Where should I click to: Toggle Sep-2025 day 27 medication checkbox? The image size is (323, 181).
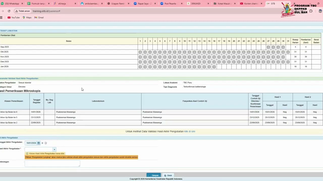point(268,47)
